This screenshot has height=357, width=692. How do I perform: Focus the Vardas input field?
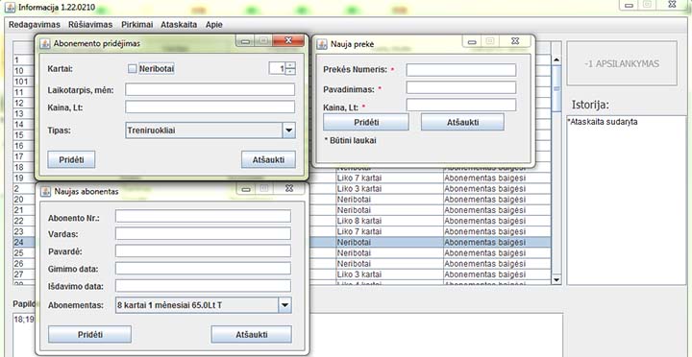click(204, 233)
